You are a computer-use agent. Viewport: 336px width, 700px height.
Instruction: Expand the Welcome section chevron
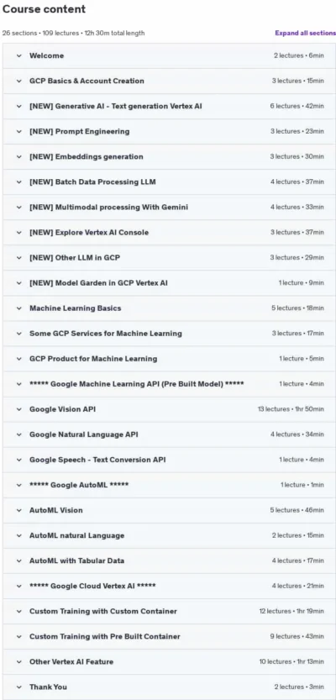click(18, 55)
